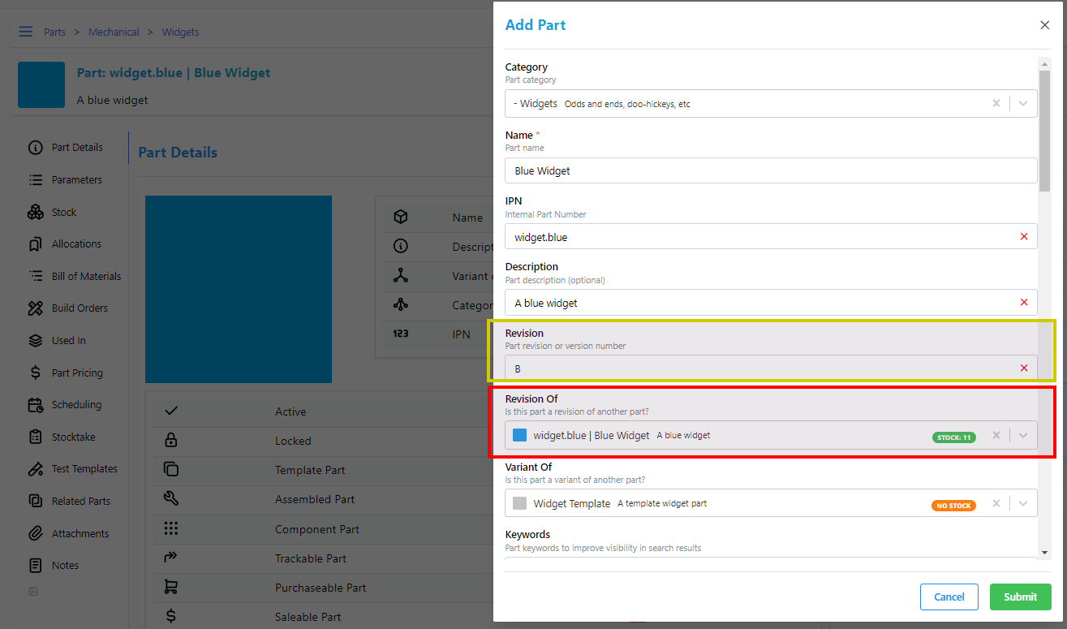This screenshot has height=629, width=1067.
Task: Submit the Add Part form
Action: (x=1020, y=597)
